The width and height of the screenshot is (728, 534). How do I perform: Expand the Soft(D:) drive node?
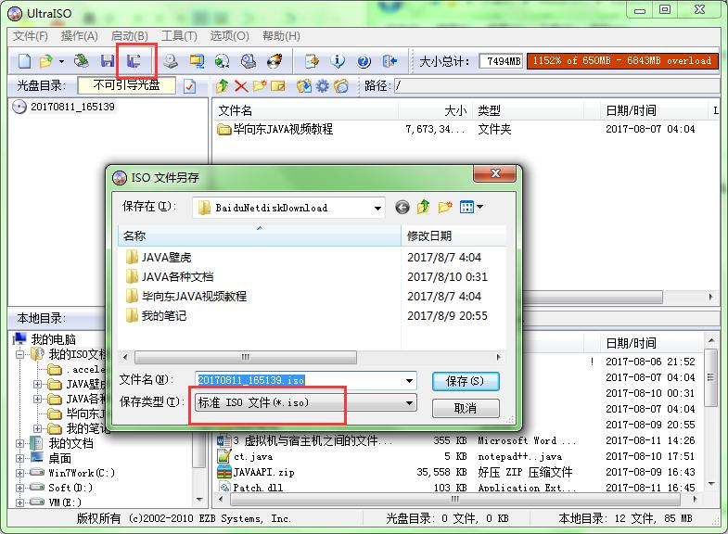tap(19, 488)
